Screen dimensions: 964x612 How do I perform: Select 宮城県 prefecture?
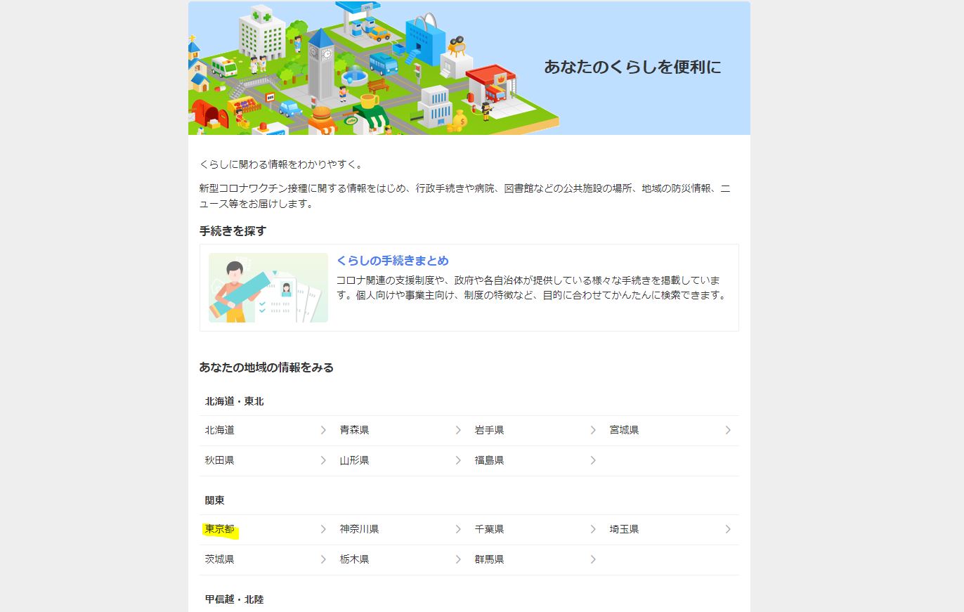tap(624, 430)
